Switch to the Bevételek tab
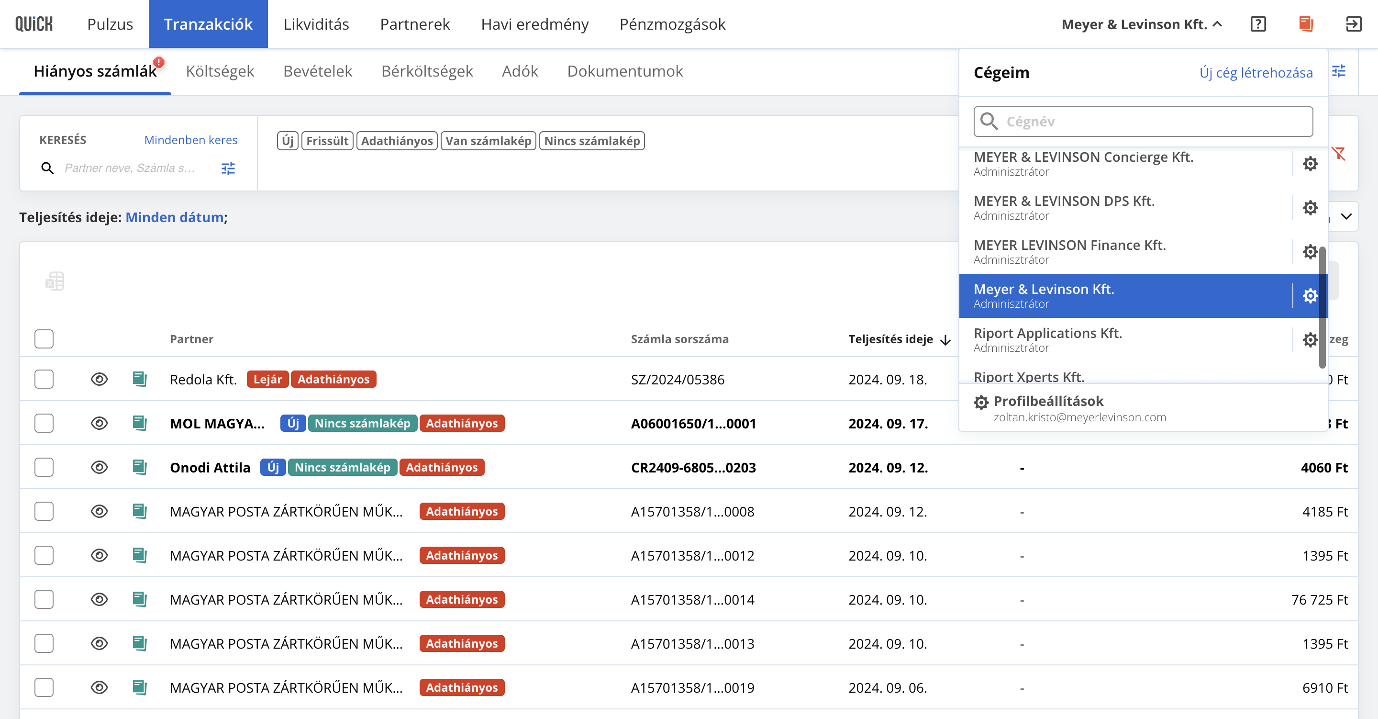This screenshot has height=719, width=1378. 318,71
